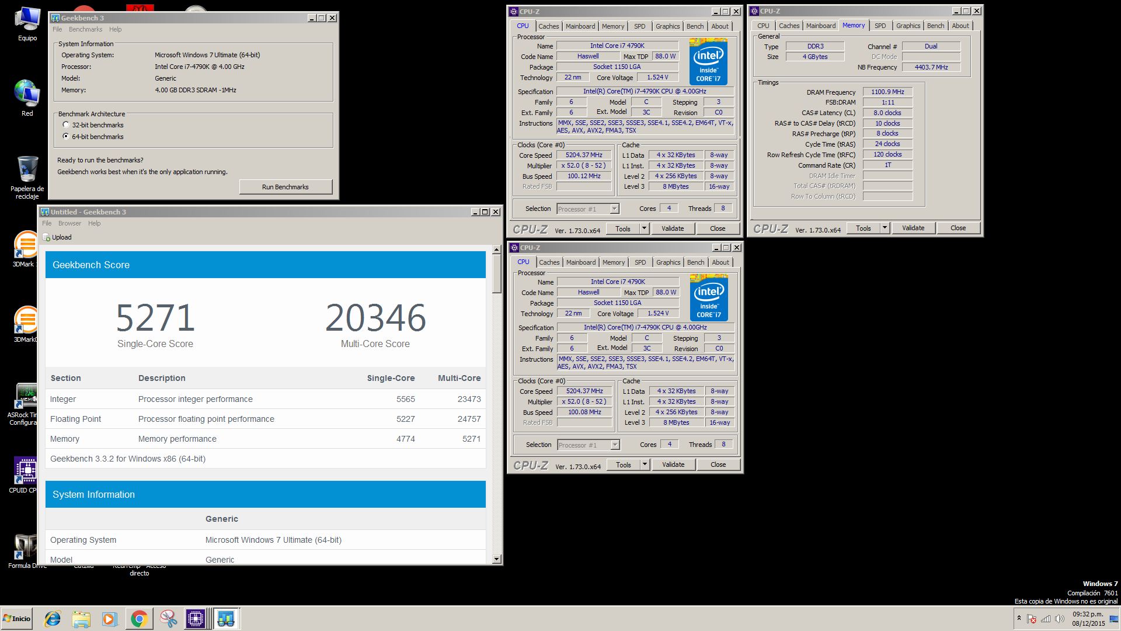Open Google Chrome from taskbar
This screenshot has width=1121, height=631.
pyautogui.click(x=139, y=619)
